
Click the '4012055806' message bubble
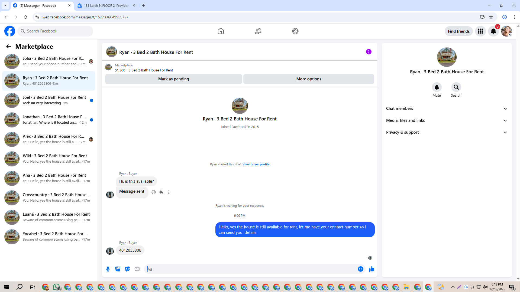click(x=130, y=250)
